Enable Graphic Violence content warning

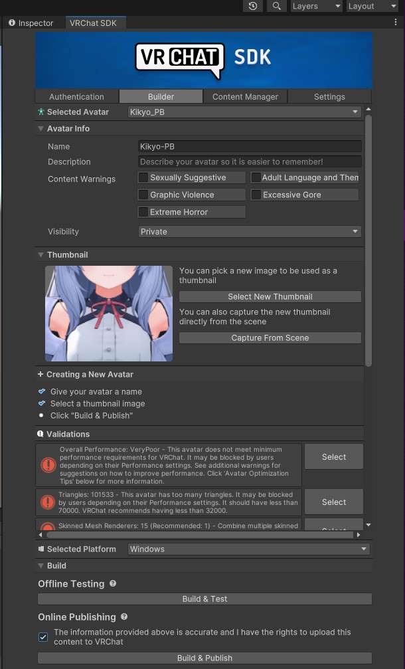click(x=144, y=195)
